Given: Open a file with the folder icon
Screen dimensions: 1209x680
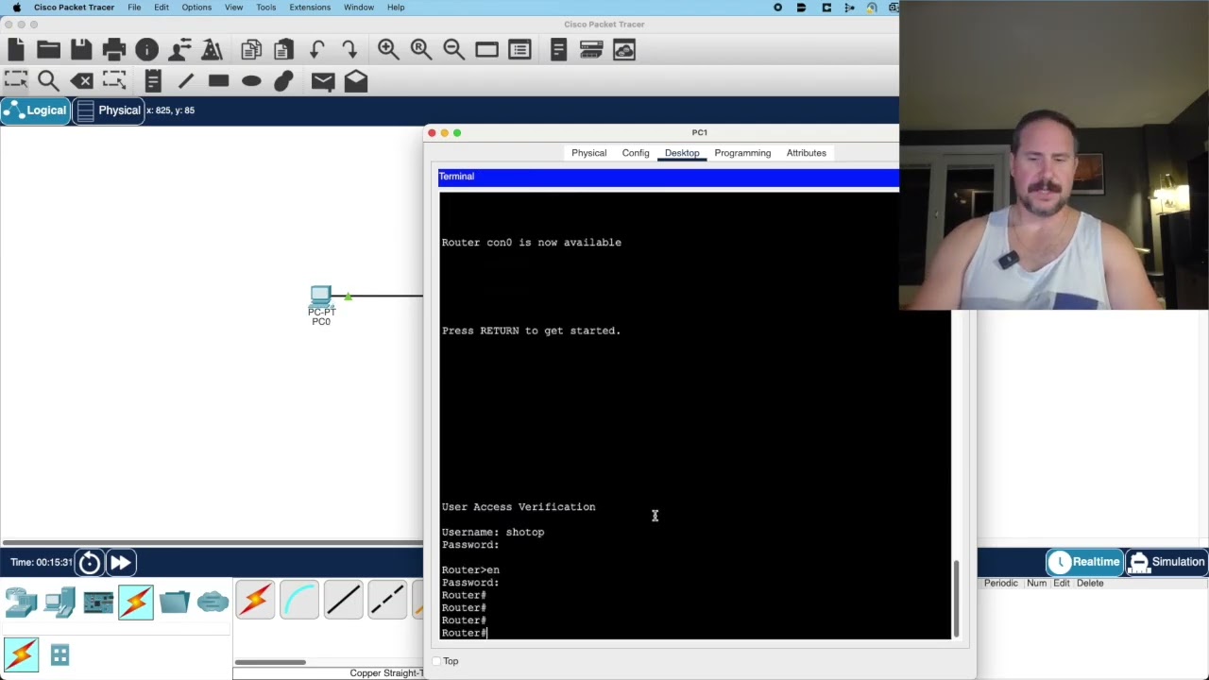Looking at the screenshot, I should tap(48, 49).
